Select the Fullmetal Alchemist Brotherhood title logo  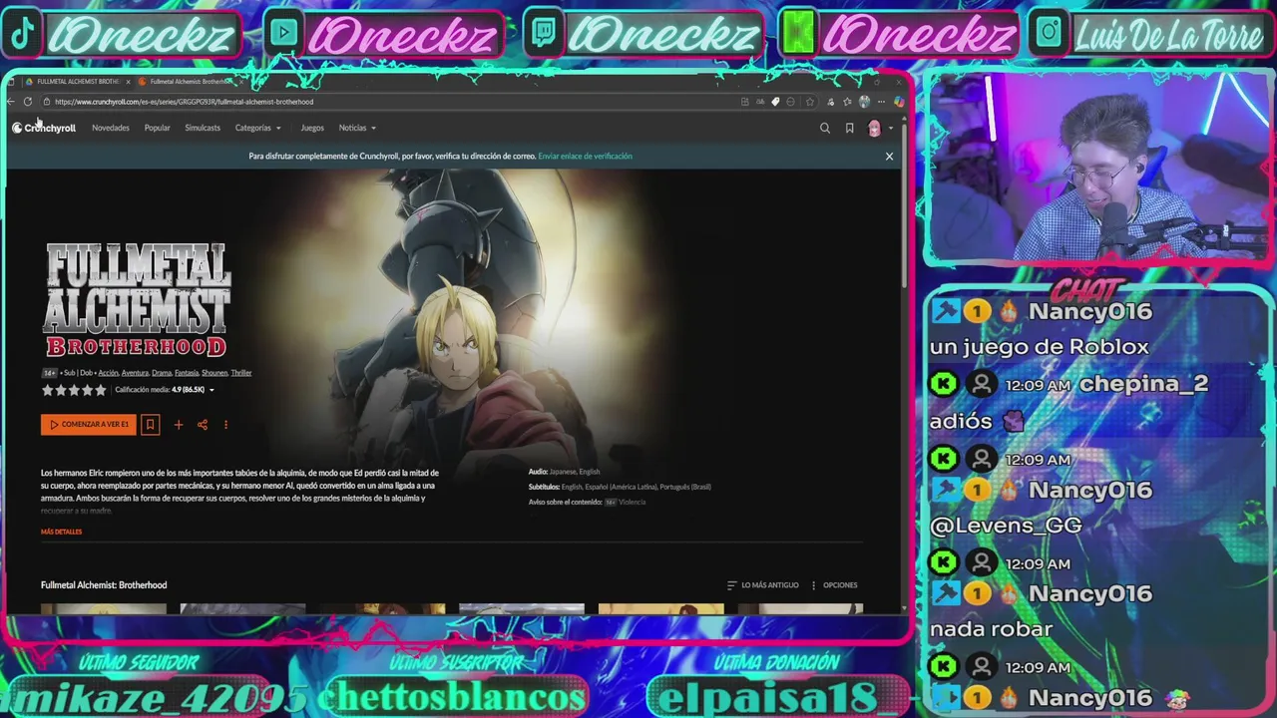coord(137,300)
